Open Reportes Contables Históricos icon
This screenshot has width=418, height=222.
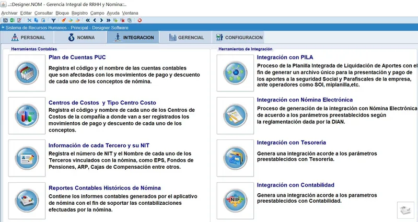(x=27, y=201)
